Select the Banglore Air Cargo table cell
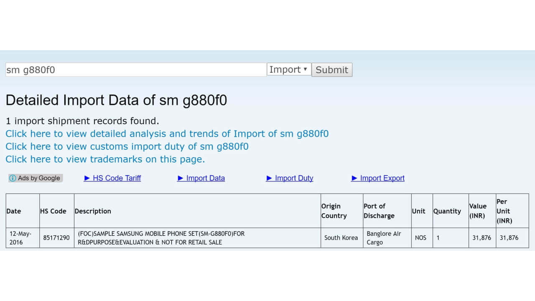The width and height of the screenshot is (535, 301). tap(384, 238)
